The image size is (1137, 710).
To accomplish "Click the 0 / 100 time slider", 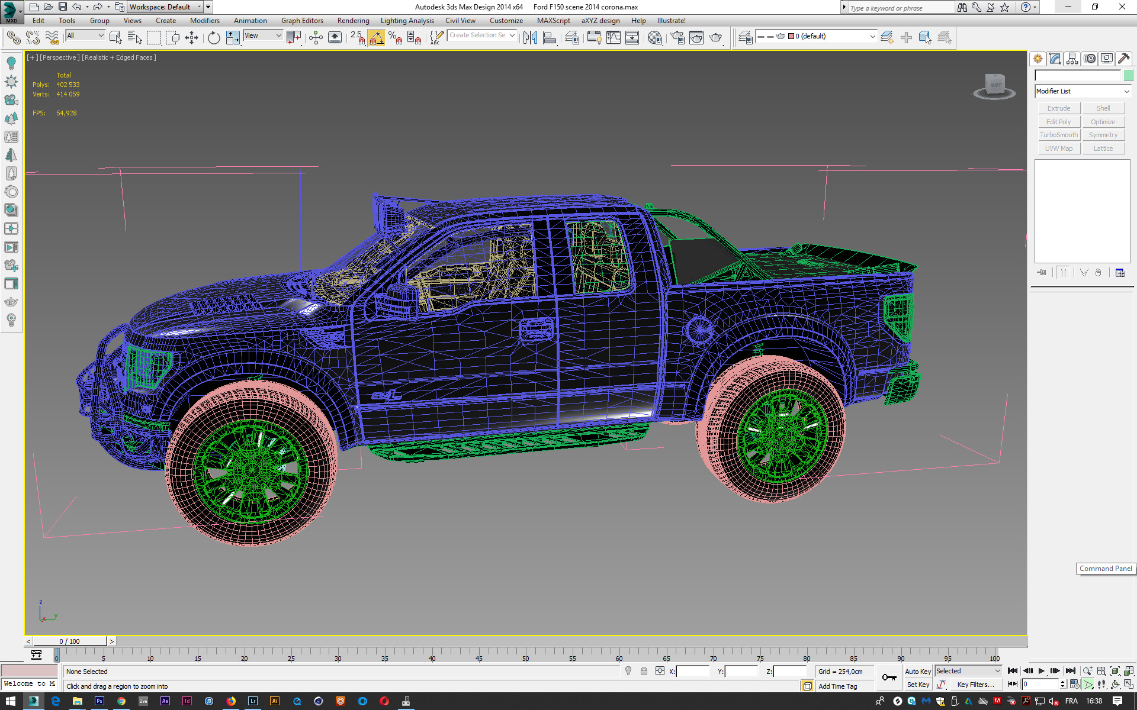I will tap(70, 641).
